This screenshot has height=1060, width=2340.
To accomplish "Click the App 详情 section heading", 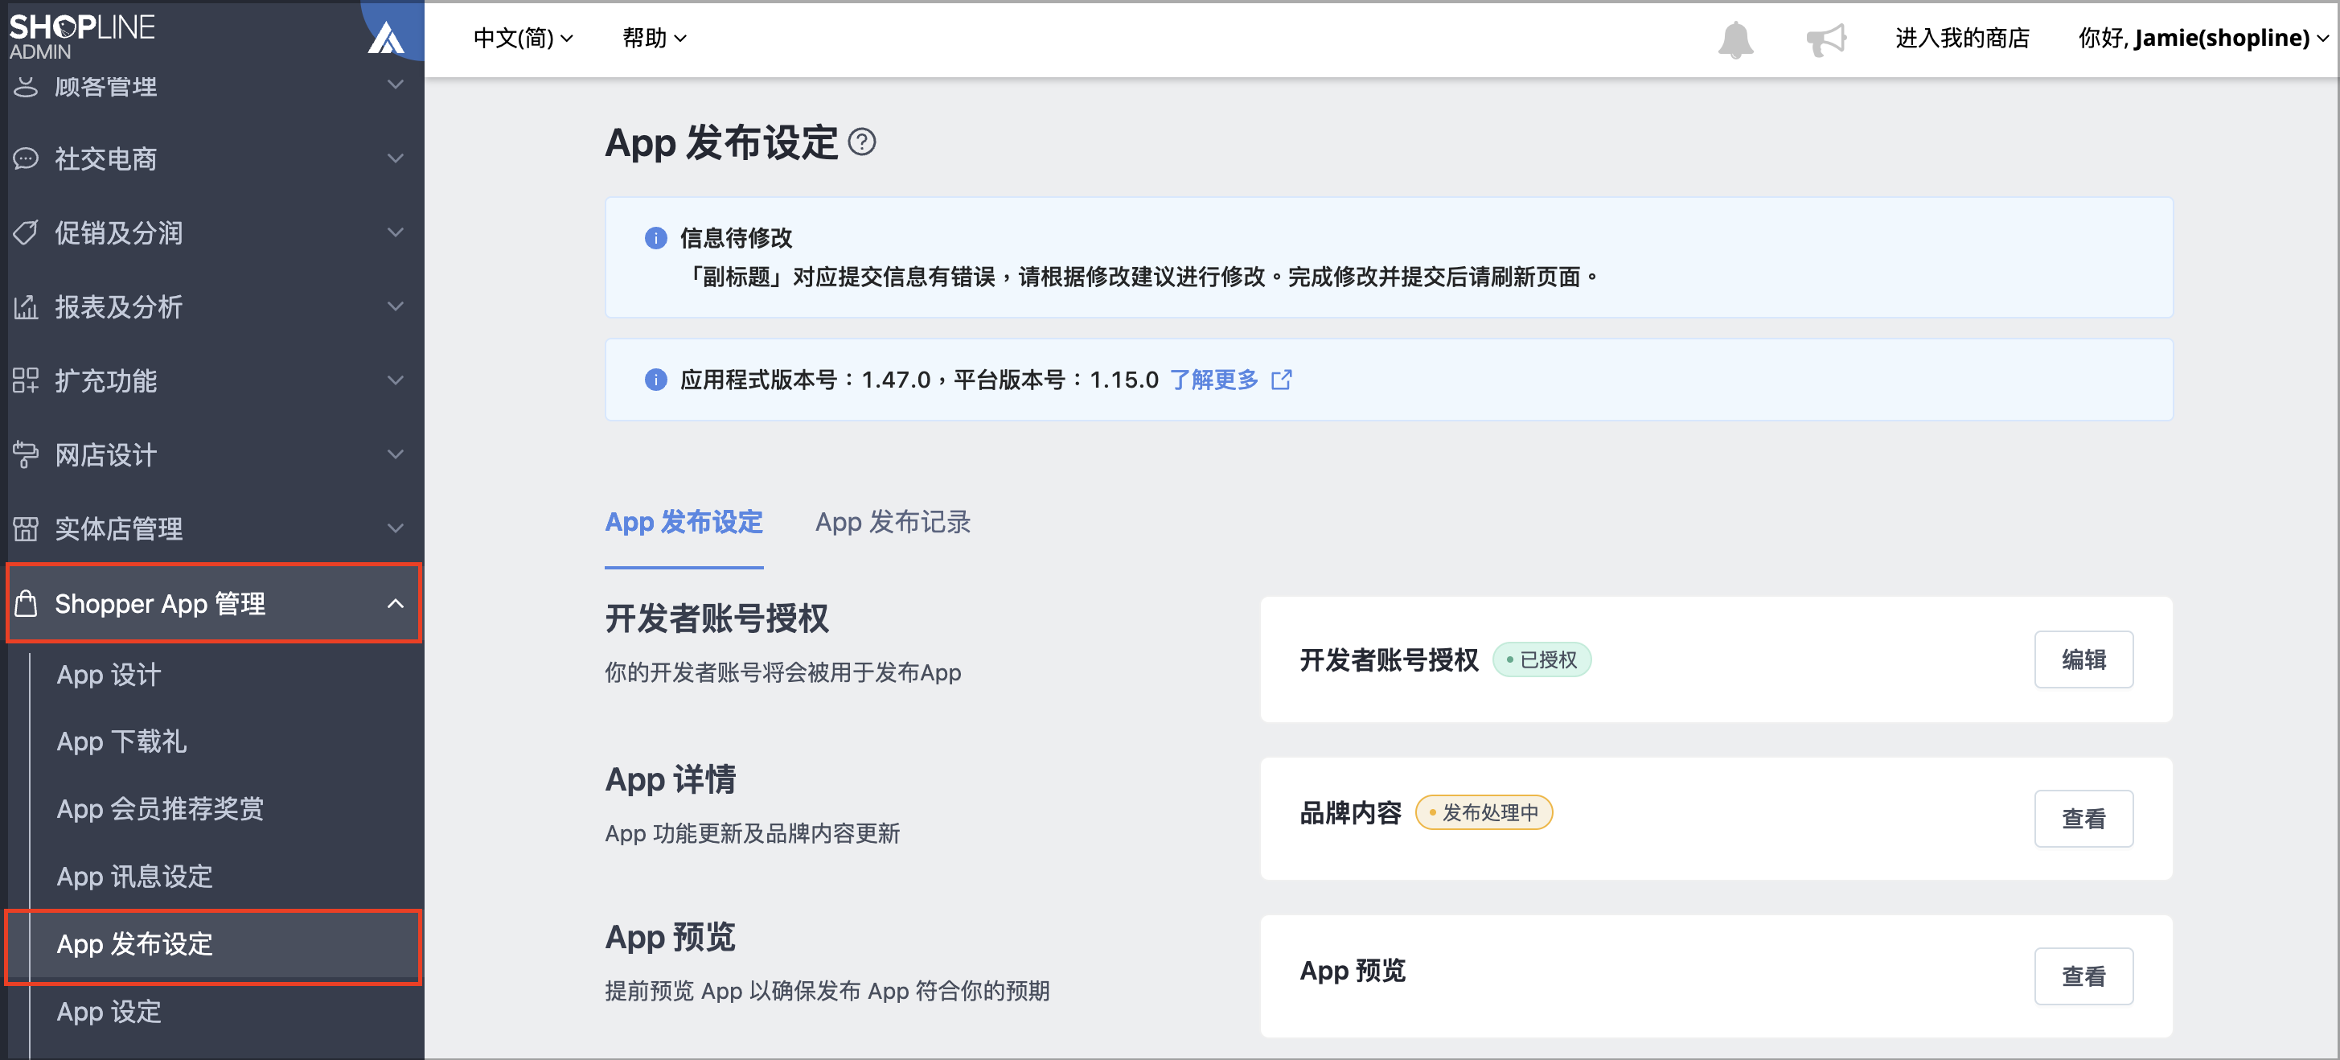I will [x=671, y=780].
